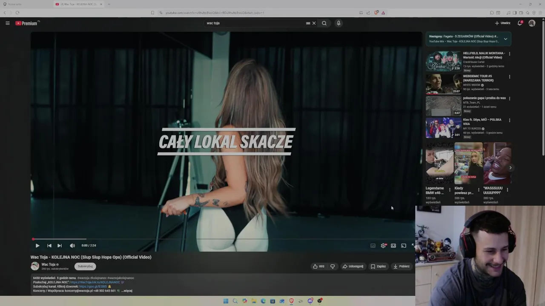The image size is (545, 306).
Task: Open the WacToja.lnk.to/KOLEJNANOC link
Action: [x=95, y=282]
